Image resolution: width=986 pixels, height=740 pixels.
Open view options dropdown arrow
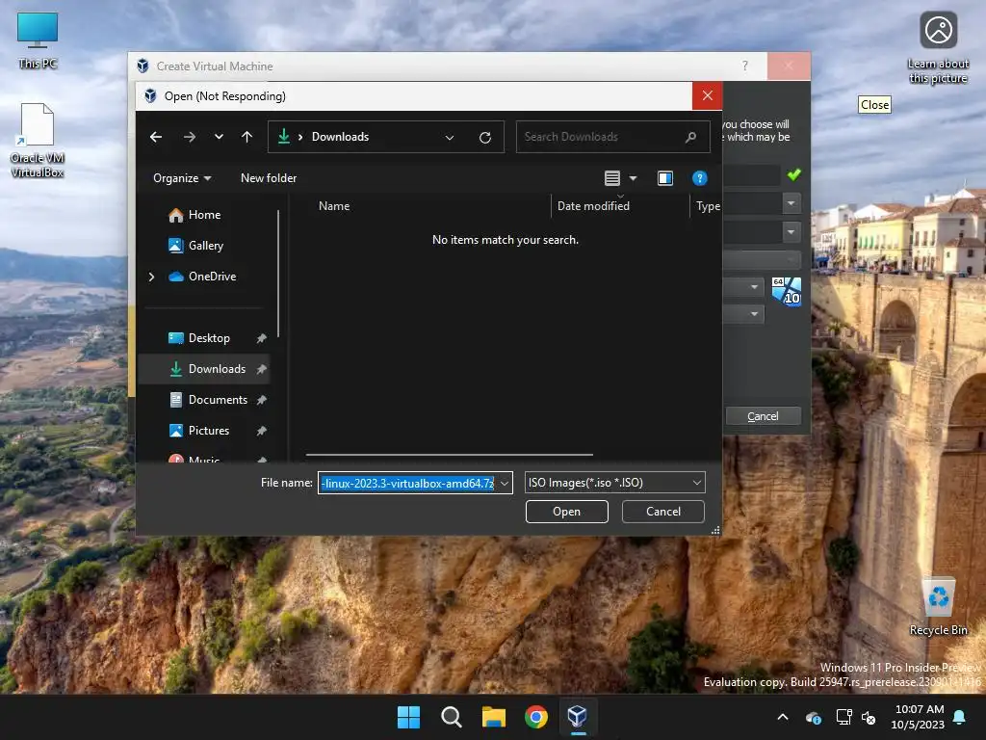634,178
